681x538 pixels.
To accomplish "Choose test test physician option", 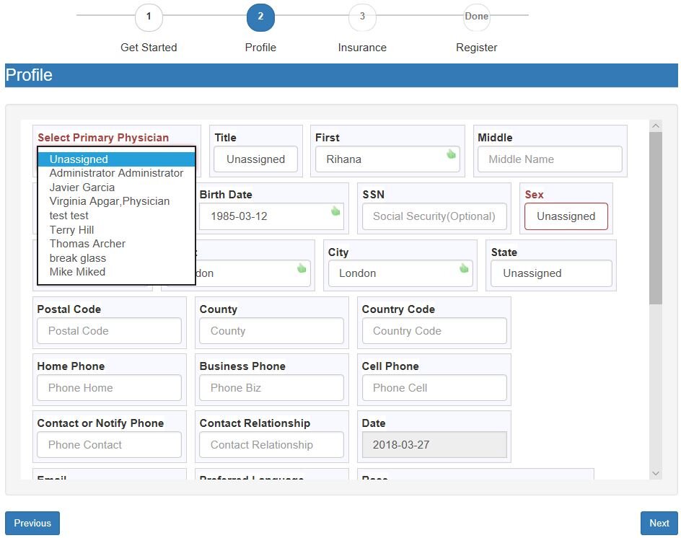I will pyautogui.click(x=116, y=216).
